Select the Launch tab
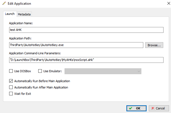 [x=10, y=14]
